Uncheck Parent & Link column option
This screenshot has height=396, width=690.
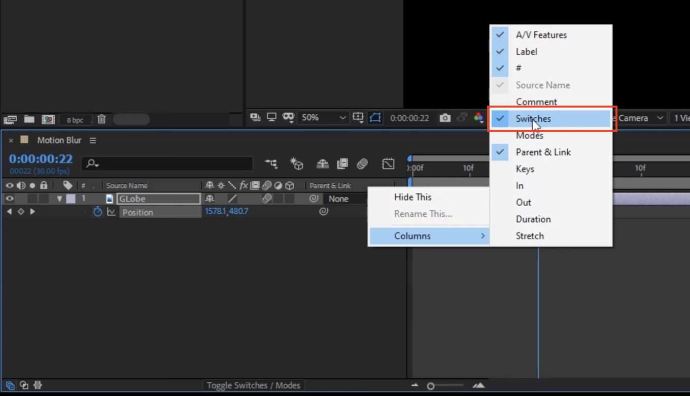(x=550, y=152)
